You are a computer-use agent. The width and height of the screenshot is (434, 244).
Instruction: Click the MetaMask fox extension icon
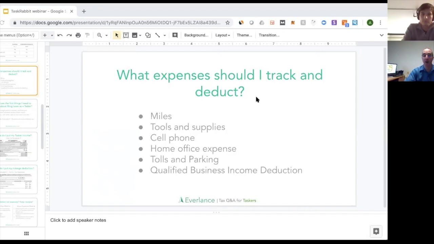click(293, 23)
